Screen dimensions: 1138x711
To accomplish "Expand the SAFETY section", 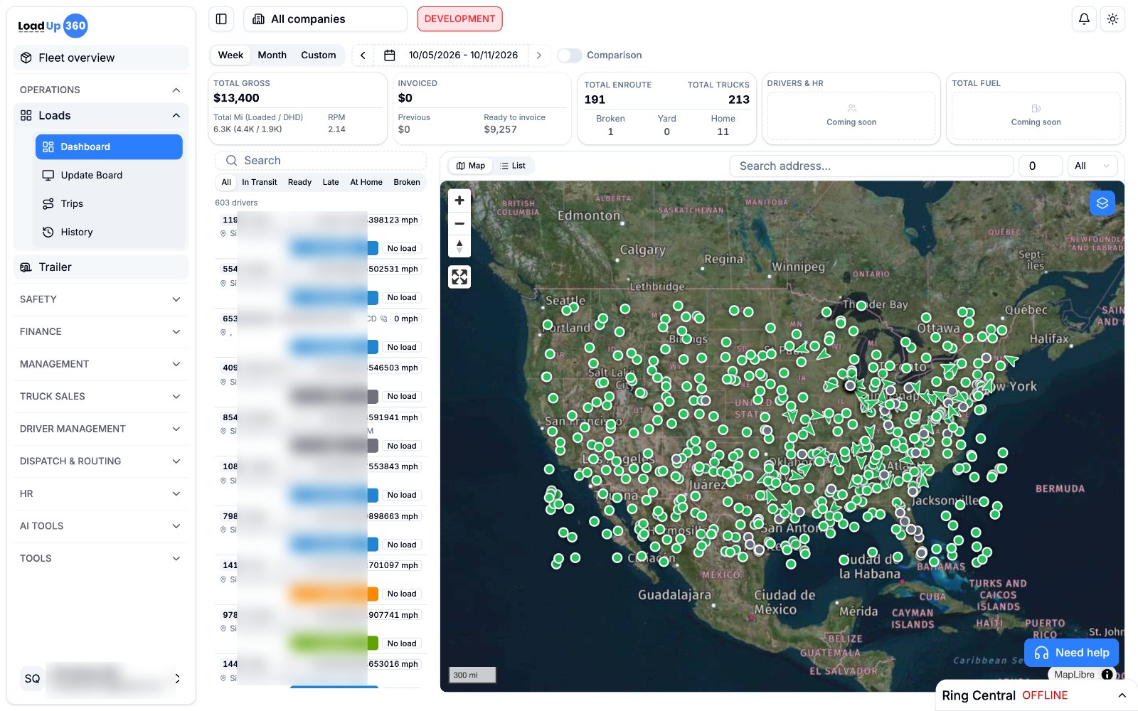I will [x=101, y=299].
